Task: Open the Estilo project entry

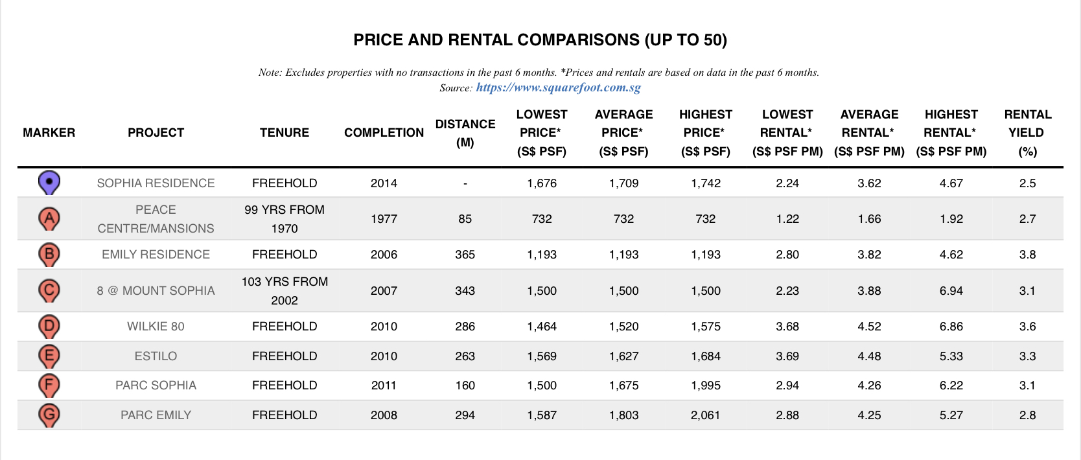Action: point(156,356)
